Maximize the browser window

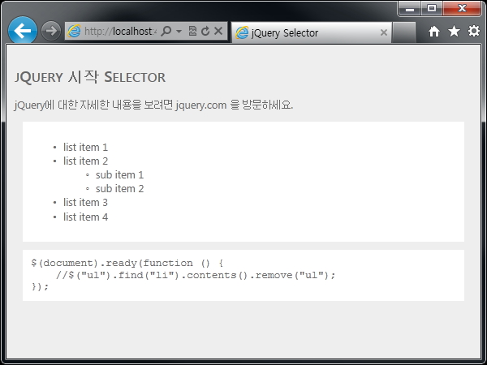coord(432,8)
